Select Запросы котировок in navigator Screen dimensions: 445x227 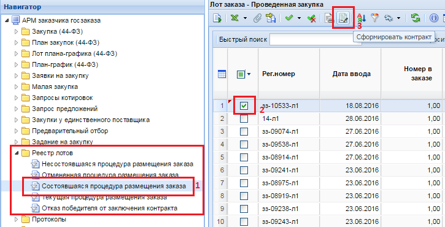click(x=62, y=98)
